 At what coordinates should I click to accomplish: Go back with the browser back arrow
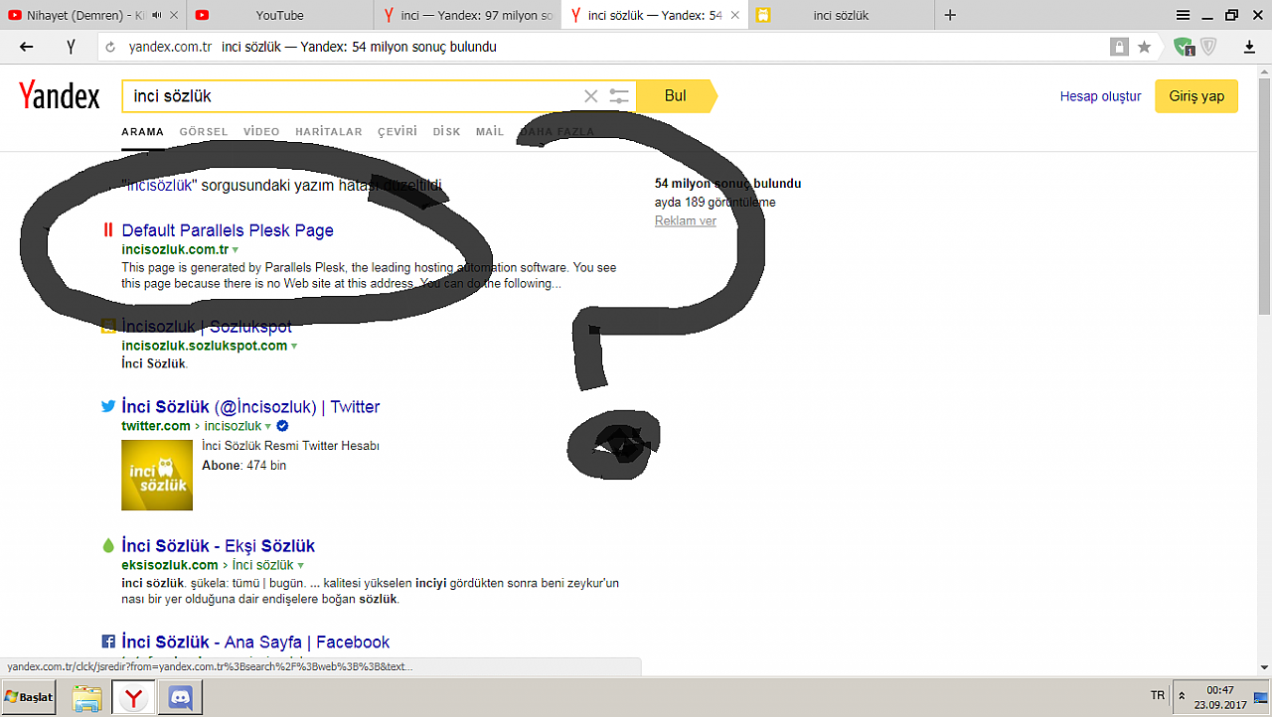pos(27,47)
